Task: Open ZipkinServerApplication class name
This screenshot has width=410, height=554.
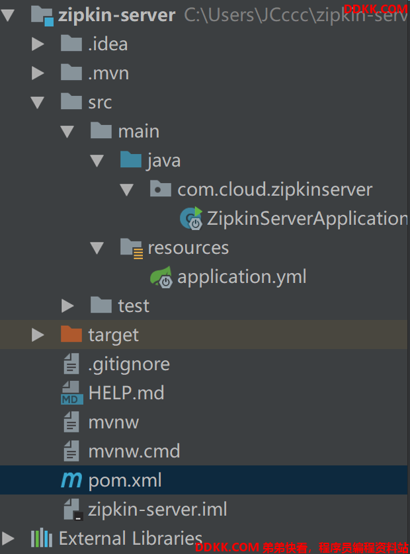Action: [307, 218]
